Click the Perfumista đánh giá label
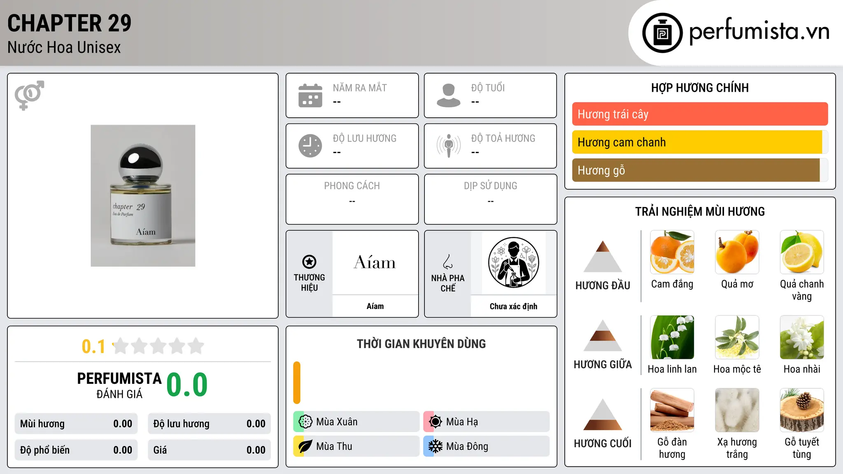 coord(119,385)
